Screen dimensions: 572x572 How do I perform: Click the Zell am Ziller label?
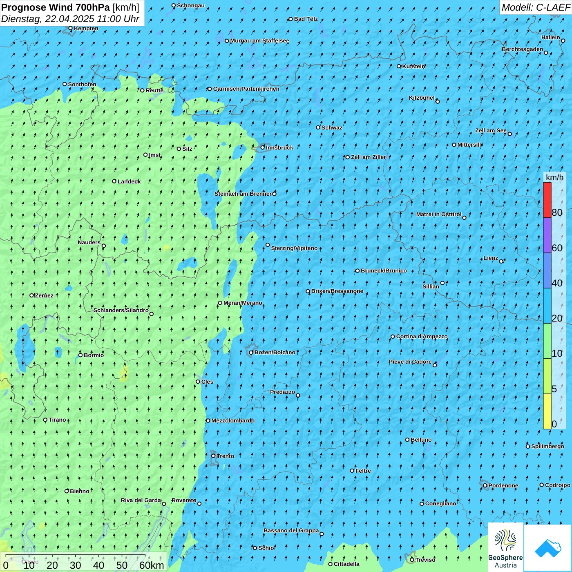[x=369, y=157]
